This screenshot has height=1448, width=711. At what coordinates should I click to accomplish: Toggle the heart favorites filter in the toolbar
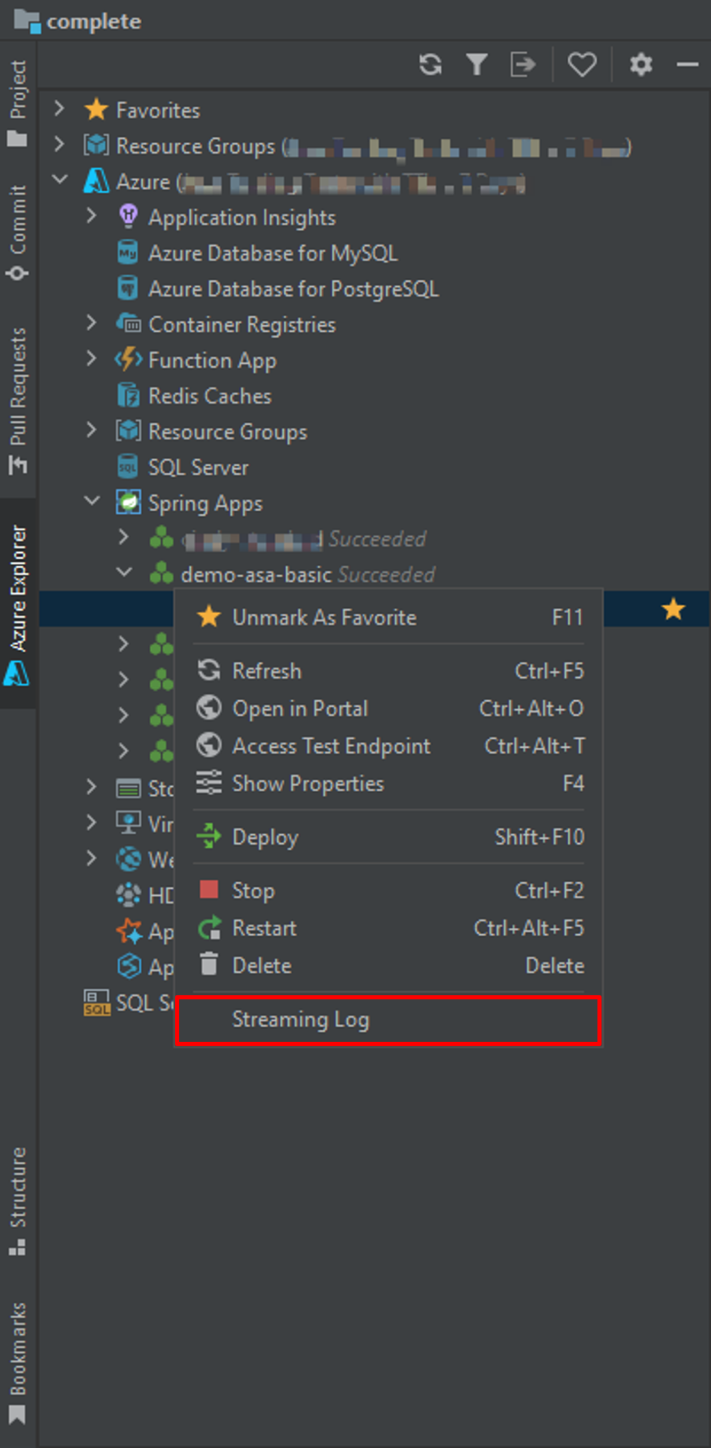click(582, 65)
